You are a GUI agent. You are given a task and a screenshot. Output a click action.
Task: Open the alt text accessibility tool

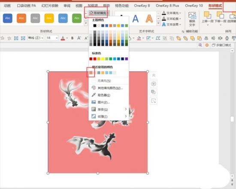coord(192,19)
